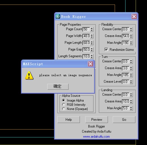Click Flexibility Max Angle value field
This screenshot has width=147, height=145.
125,43
